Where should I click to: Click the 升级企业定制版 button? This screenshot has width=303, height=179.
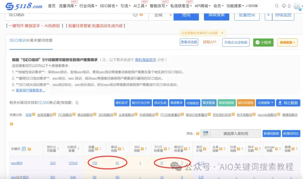[x=236, y=42]
